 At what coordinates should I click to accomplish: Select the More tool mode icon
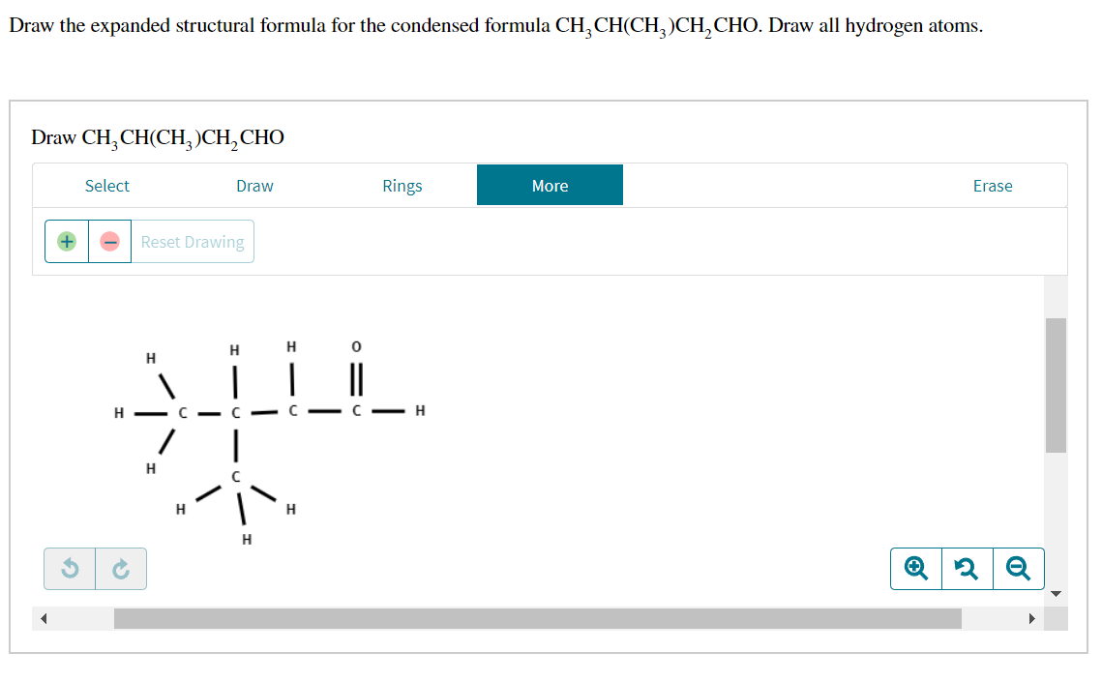point(550,185)
